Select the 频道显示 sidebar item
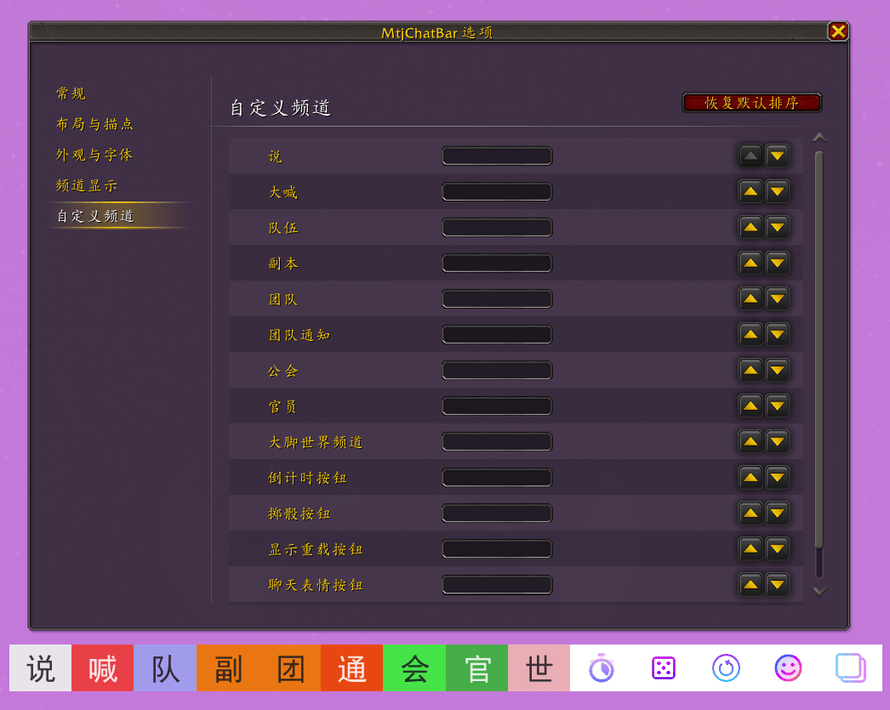 (86, 185)
